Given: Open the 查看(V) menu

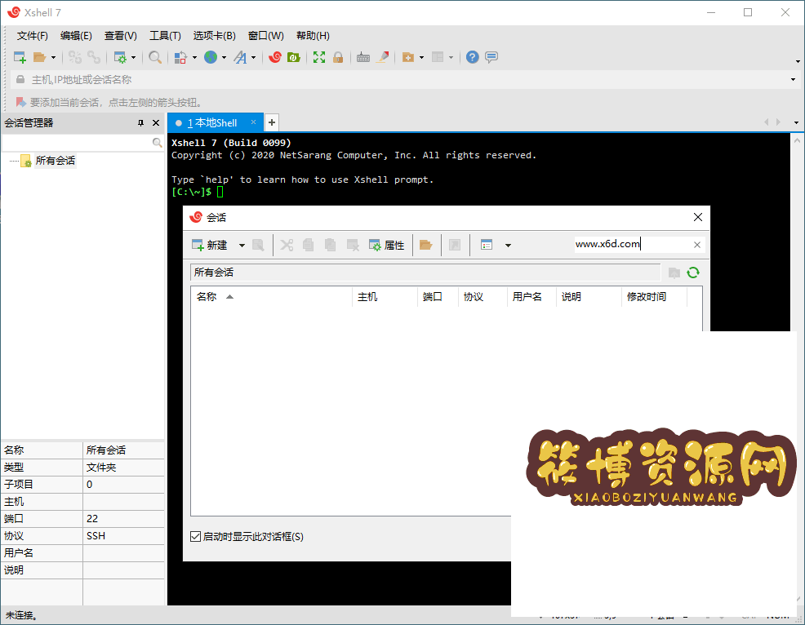Looking at the screenshot, I should coord(121,35).
